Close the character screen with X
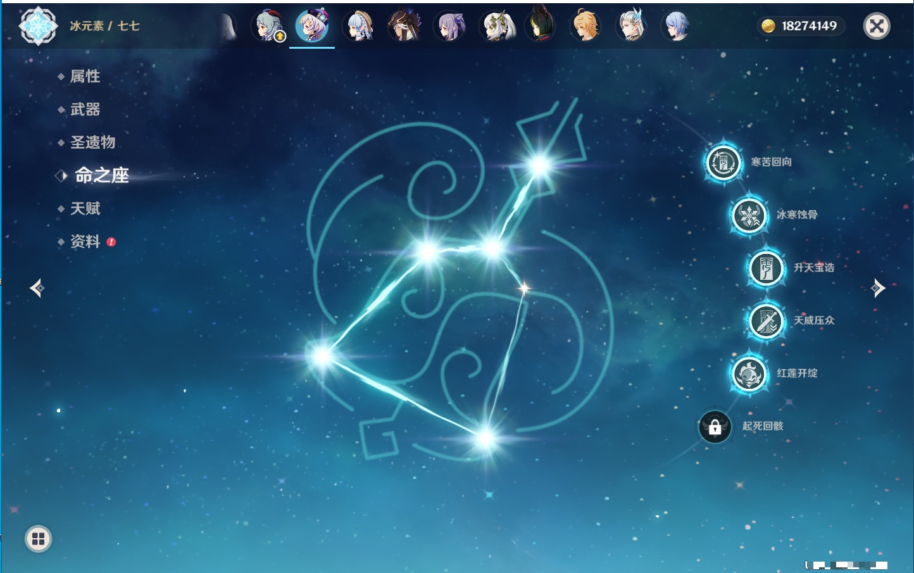The image size is (914, 573). point(877,26)
